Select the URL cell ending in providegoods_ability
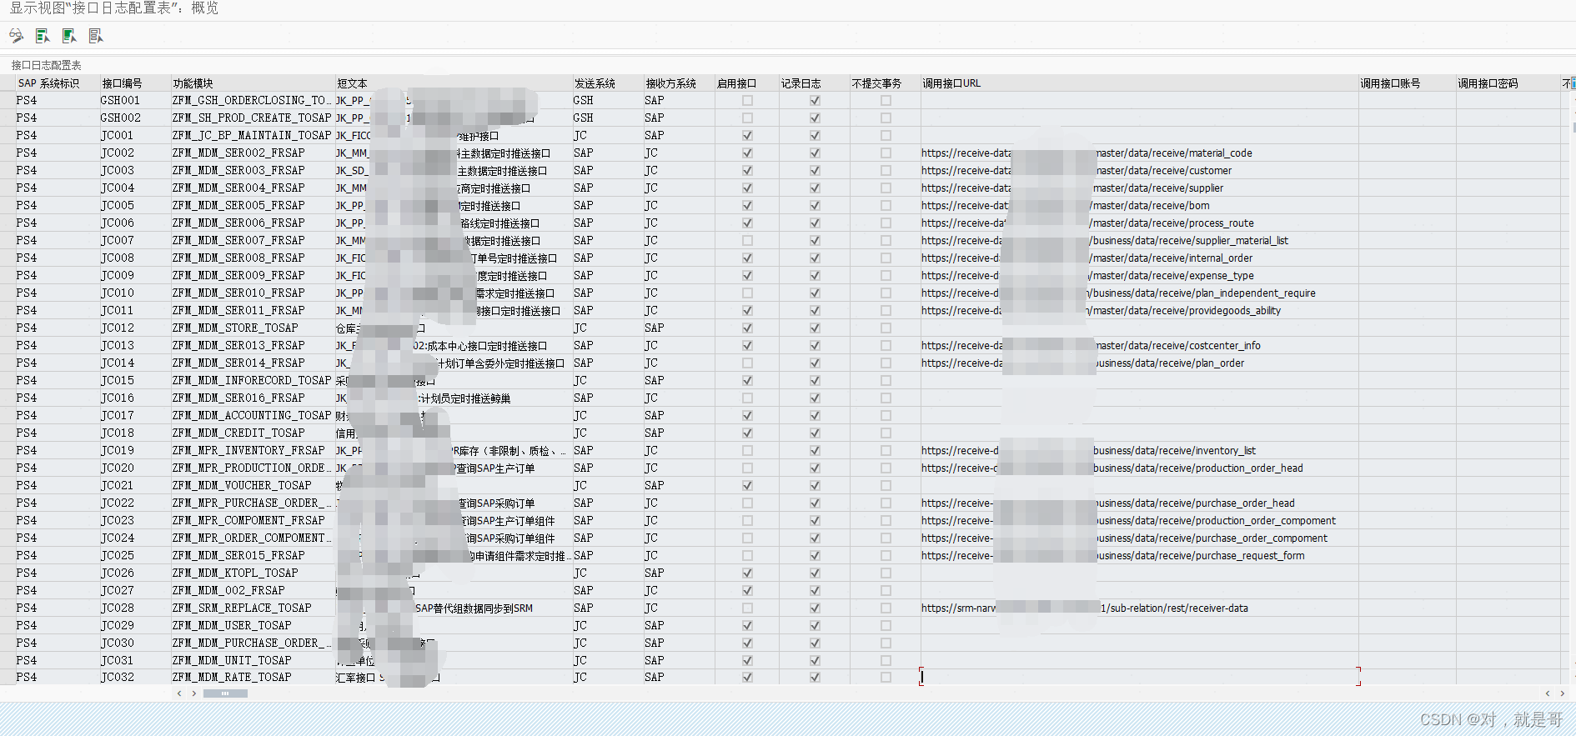This screenshot has width=1576, height=736. pos(1139,310)
